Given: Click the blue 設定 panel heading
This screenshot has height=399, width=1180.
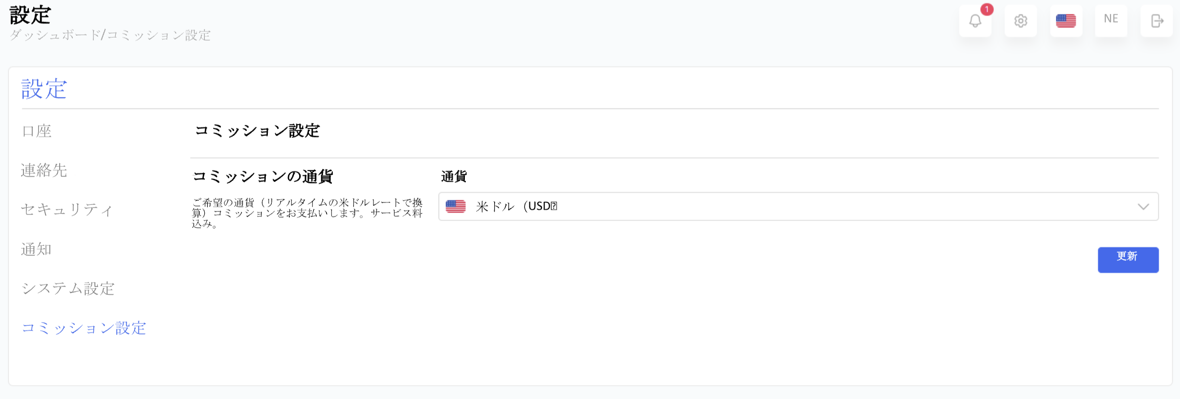Looking at the screenshot, I should click(x=44, y=89).
